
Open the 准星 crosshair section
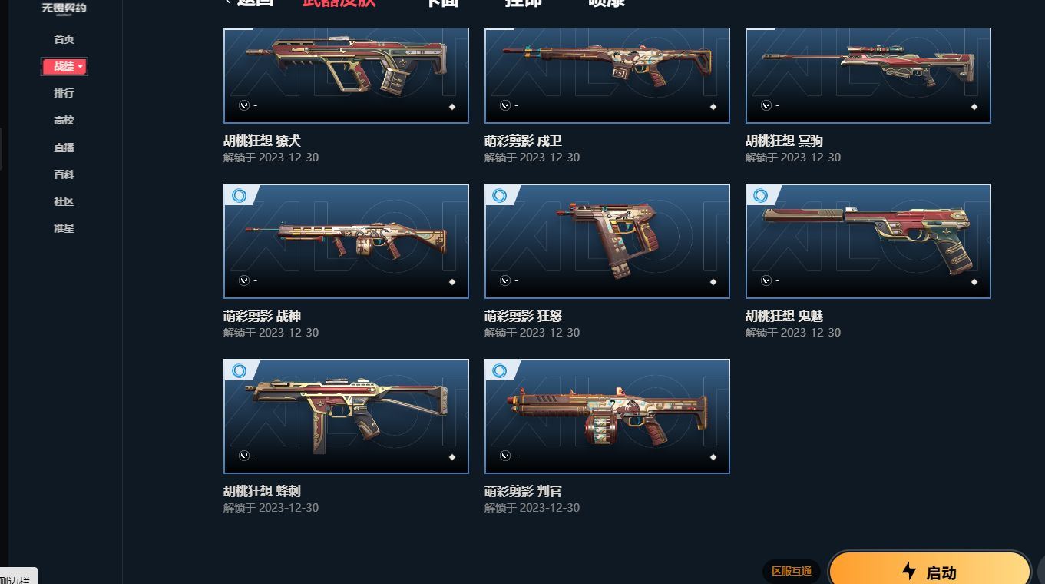64,228
